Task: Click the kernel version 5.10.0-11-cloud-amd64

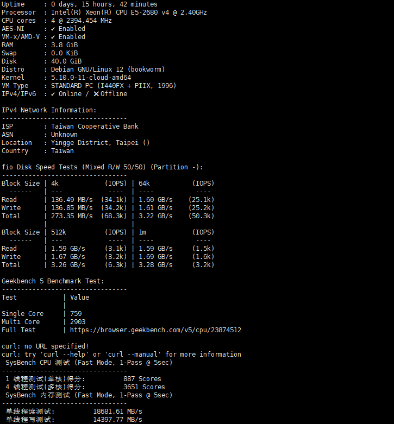Action: 91,78
